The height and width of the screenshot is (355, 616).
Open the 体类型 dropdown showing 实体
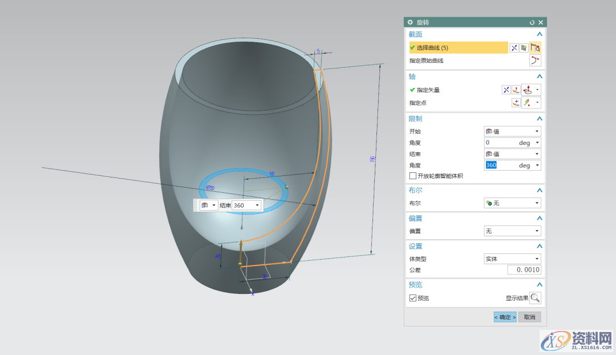point(512,259)
